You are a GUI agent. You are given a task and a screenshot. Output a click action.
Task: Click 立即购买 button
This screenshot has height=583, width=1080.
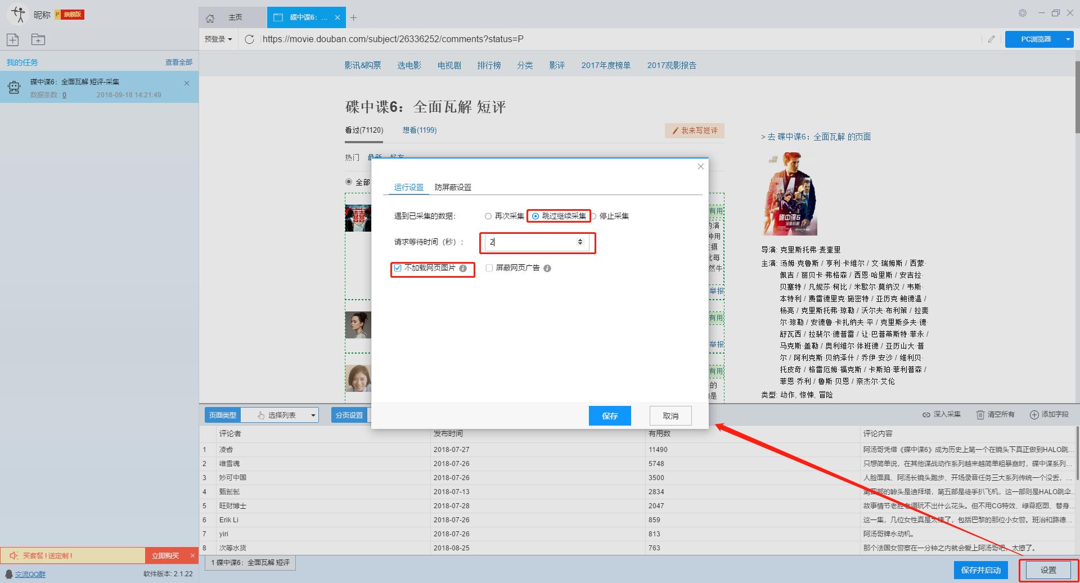coord(165,555)
